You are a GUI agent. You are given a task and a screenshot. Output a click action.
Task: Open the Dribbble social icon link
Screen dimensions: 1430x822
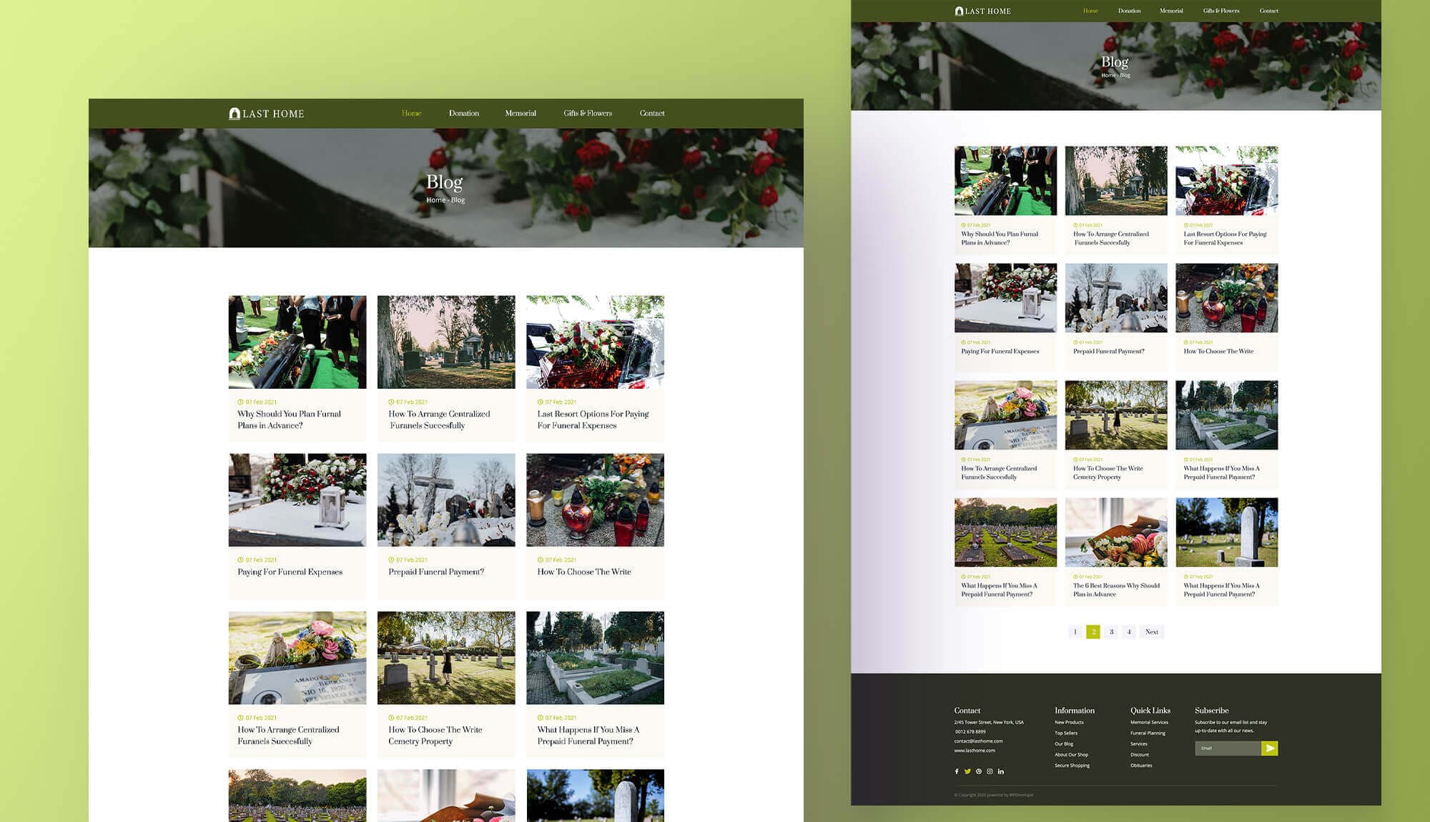pos(979,771)
